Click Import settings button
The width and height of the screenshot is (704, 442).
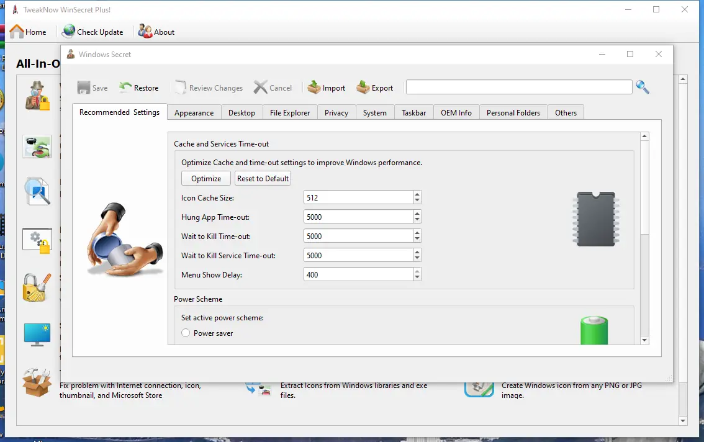point(327,88)
